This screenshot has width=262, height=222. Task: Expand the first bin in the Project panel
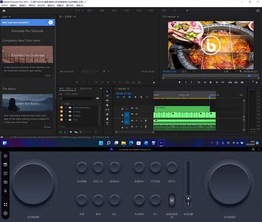66,108
